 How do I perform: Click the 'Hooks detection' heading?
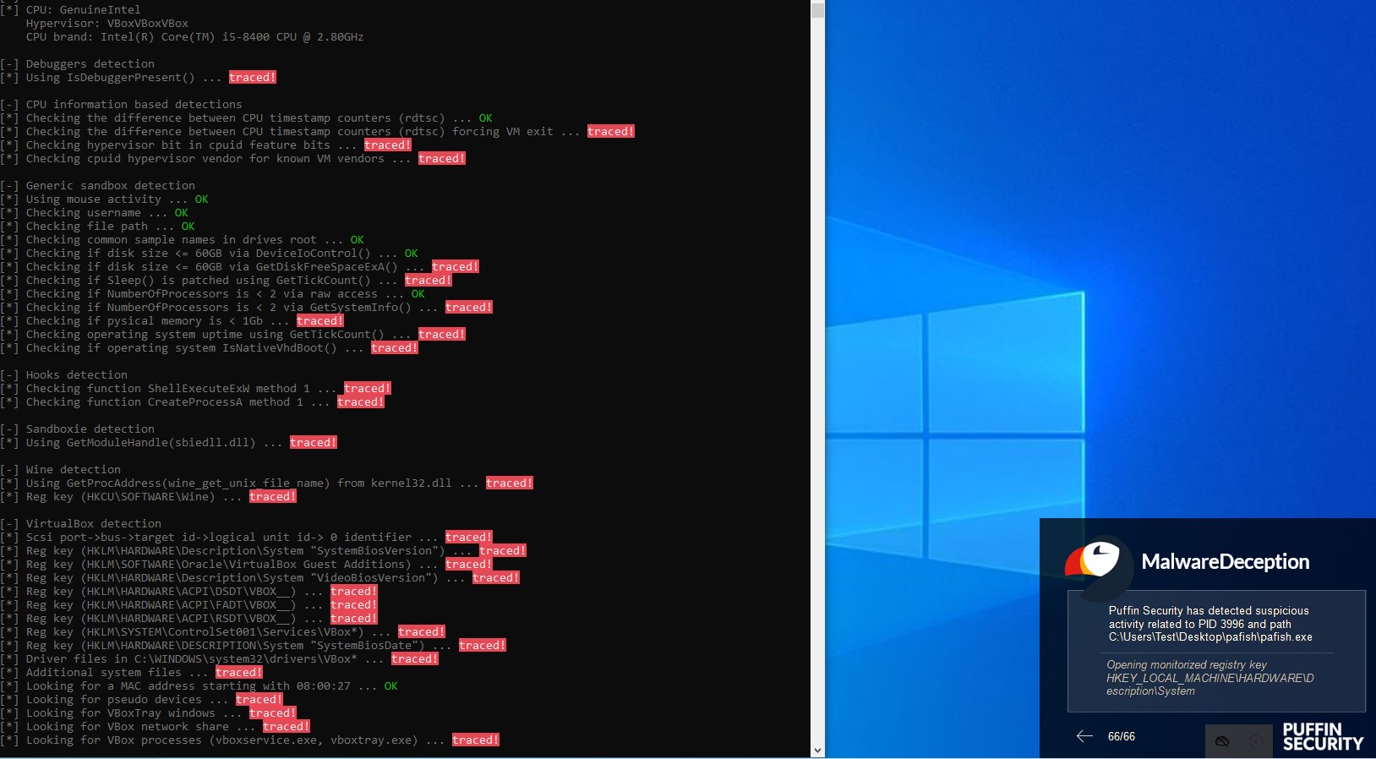pyautogui.click(x=64, y=375)
